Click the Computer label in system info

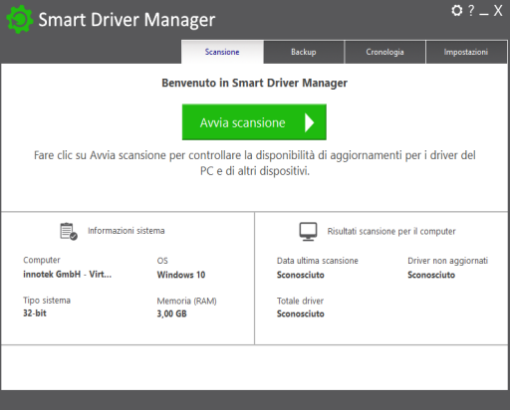tap(42, 261)
